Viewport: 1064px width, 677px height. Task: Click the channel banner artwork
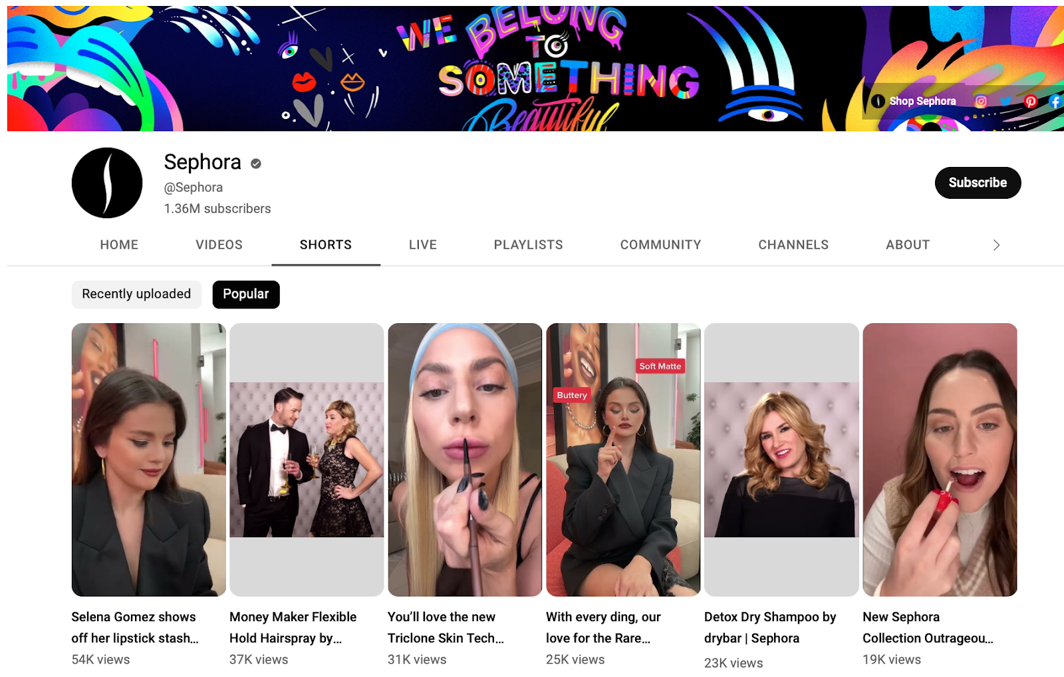tap(535, 68)
